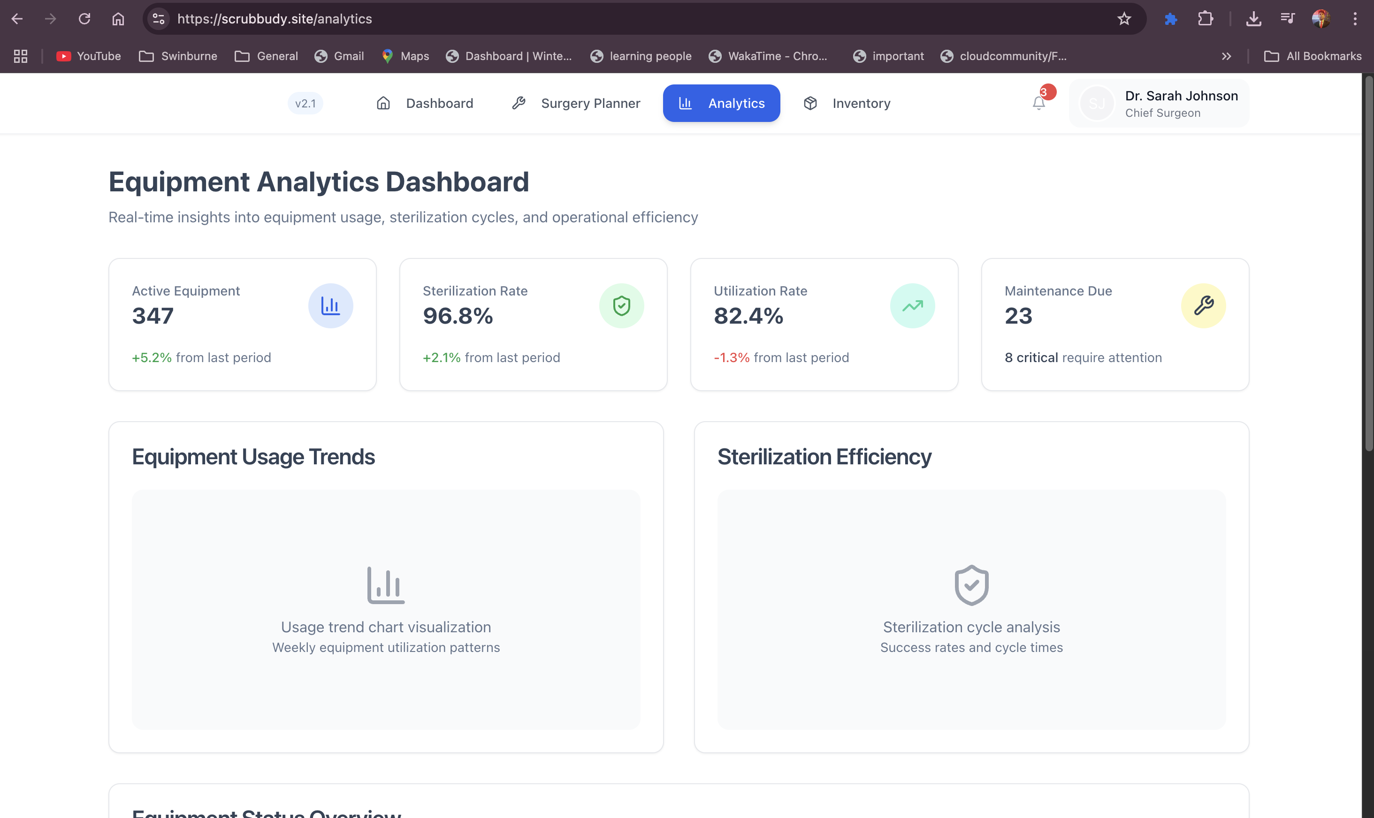Click the Utilization Rate trend arrow icon

click(912, 306)
